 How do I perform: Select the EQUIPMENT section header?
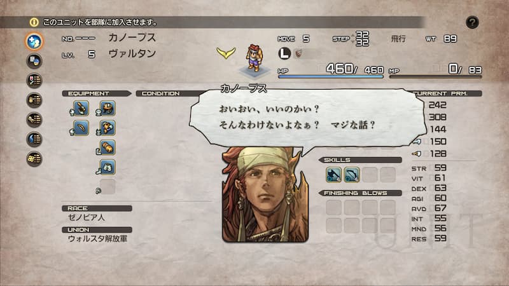97,93
